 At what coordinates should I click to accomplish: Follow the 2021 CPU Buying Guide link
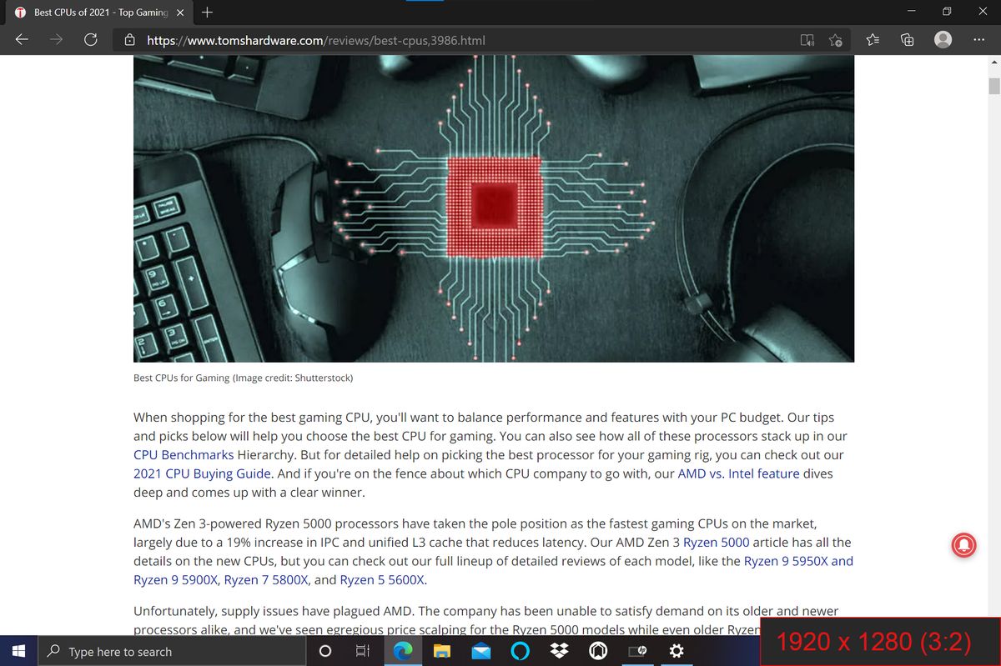pos(202,473)
